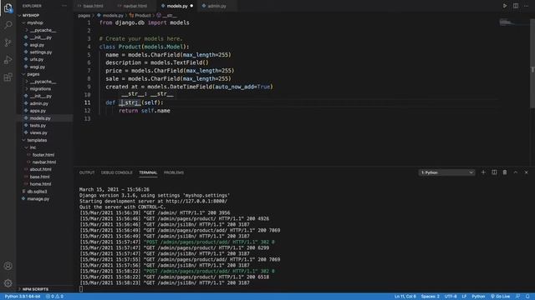
Task: Split the terminal panel
Action: click(x=494, y=172)
